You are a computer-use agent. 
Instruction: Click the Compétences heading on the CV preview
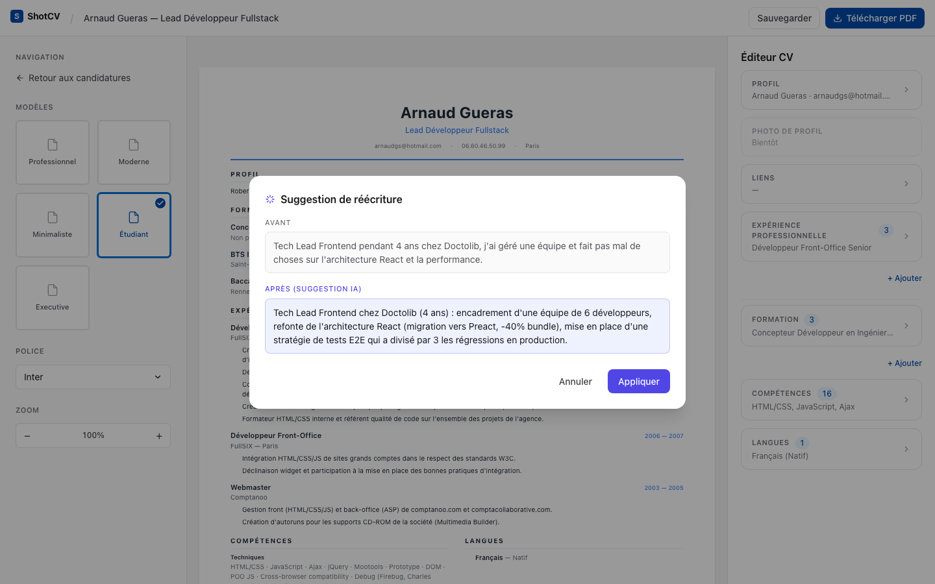[x=262, y=541]
